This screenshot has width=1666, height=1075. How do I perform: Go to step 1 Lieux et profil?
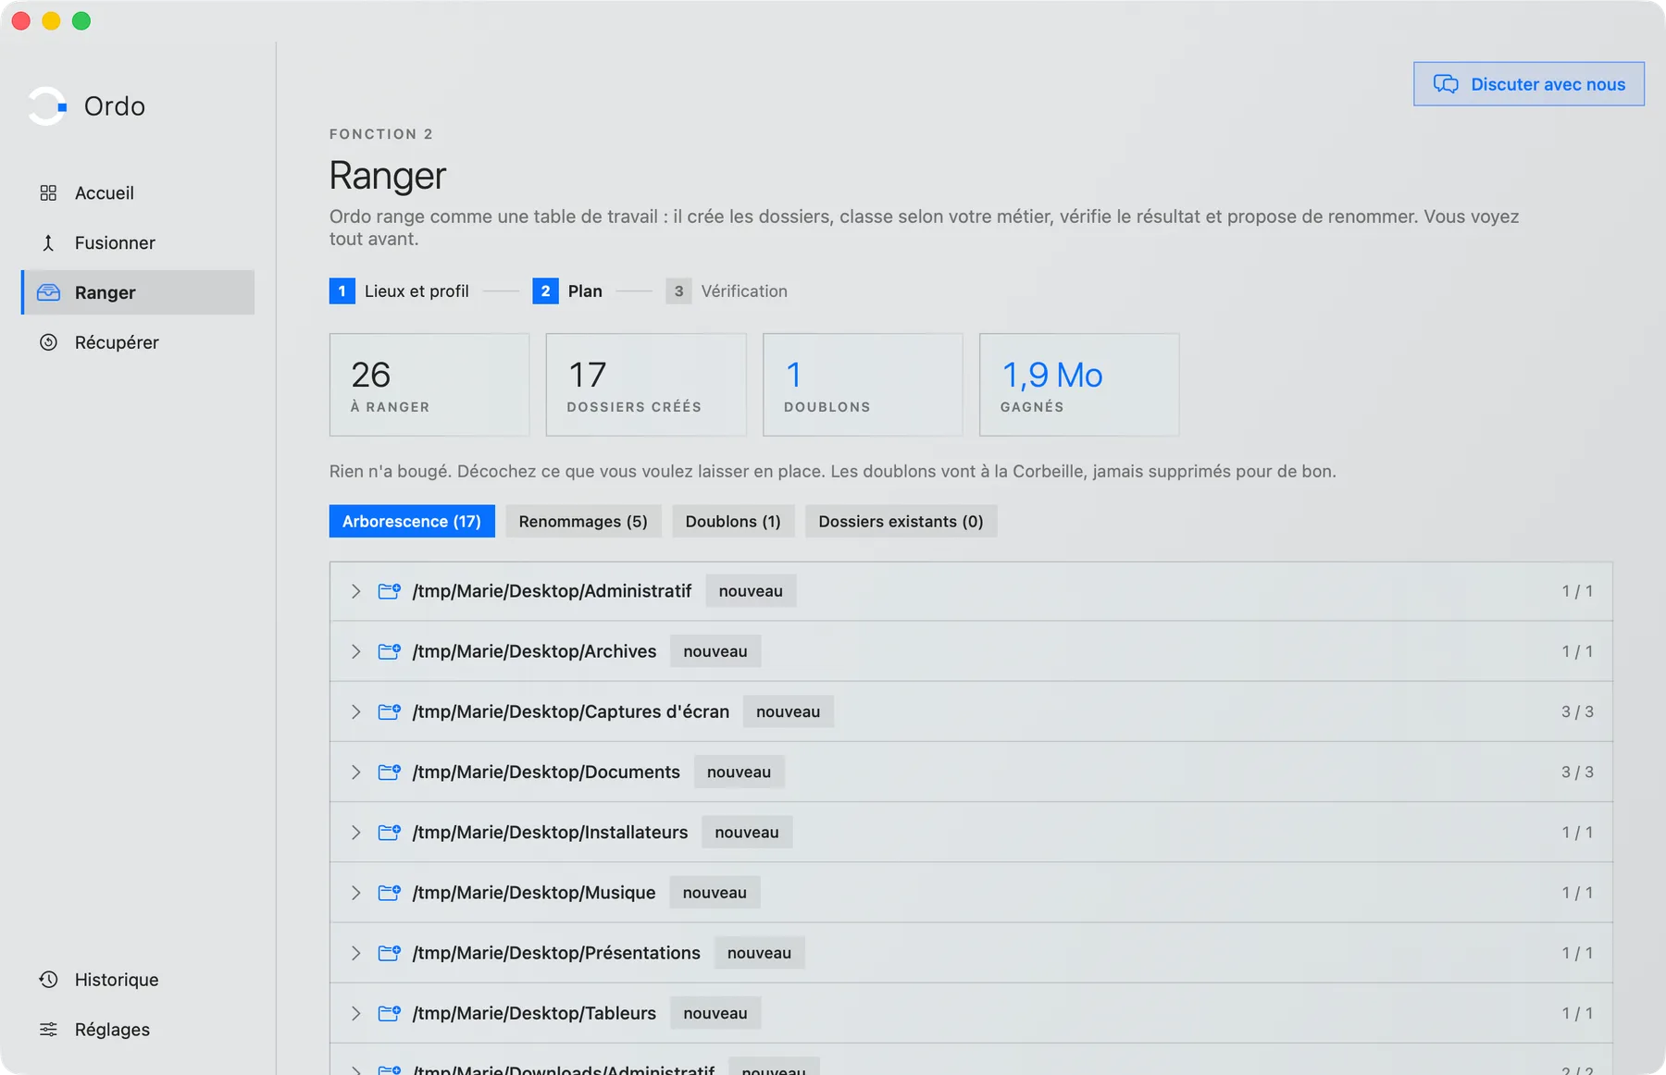399,290
